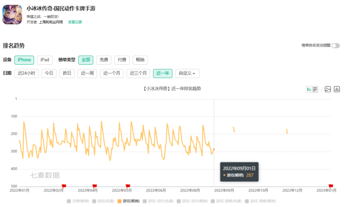Select the iPad device tab
The image size is (347, 207).
45,60
